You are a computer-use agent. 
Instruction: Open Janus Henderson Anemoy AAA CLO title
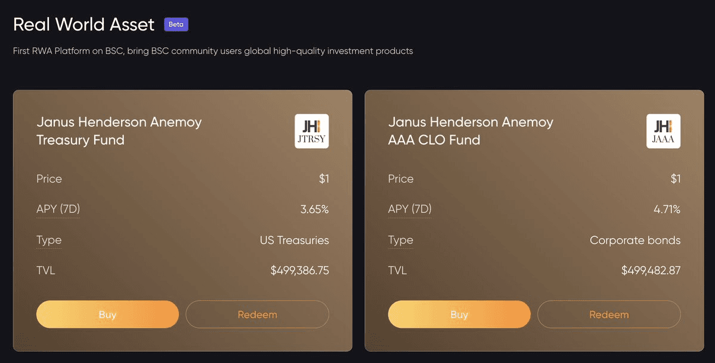[471, 131]
